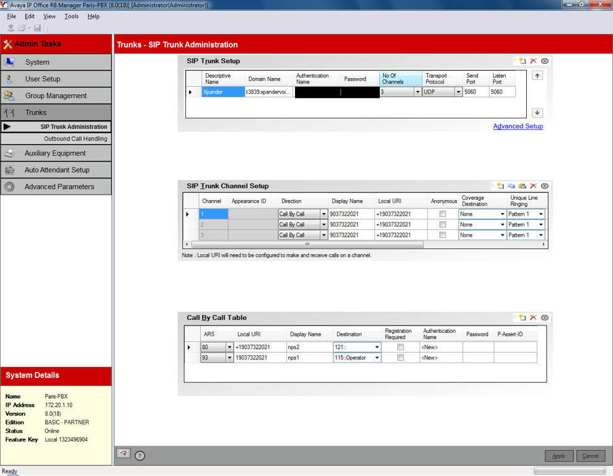Select the Trunks admin task

coord(56,113)
